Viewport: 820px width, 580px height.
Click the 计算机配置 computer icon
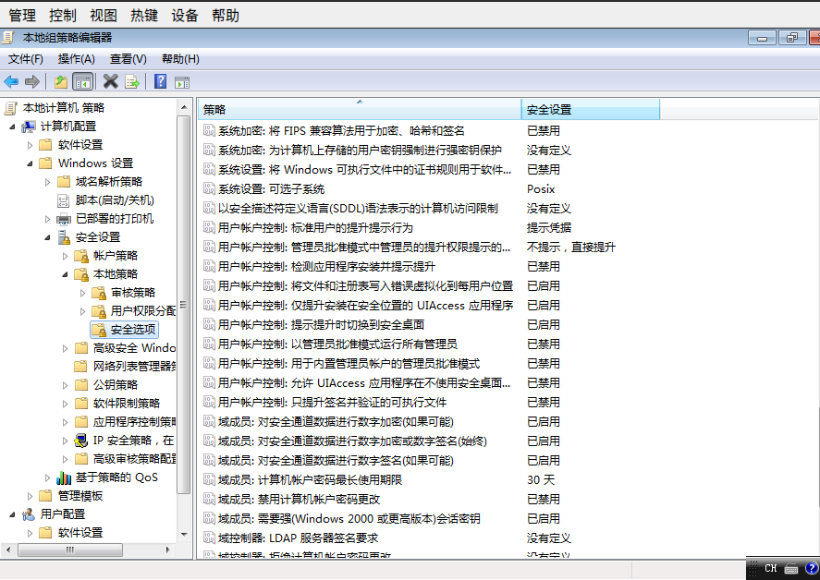tap(29, 127)
